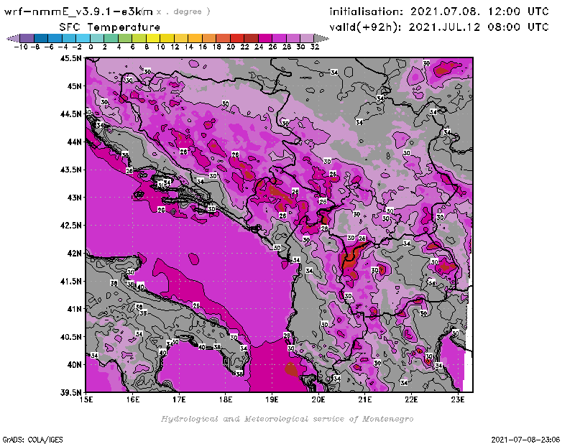Select the legend swatch between 30 and 32
Viewport: 575px width, 444px height.
tap(307, 38)
